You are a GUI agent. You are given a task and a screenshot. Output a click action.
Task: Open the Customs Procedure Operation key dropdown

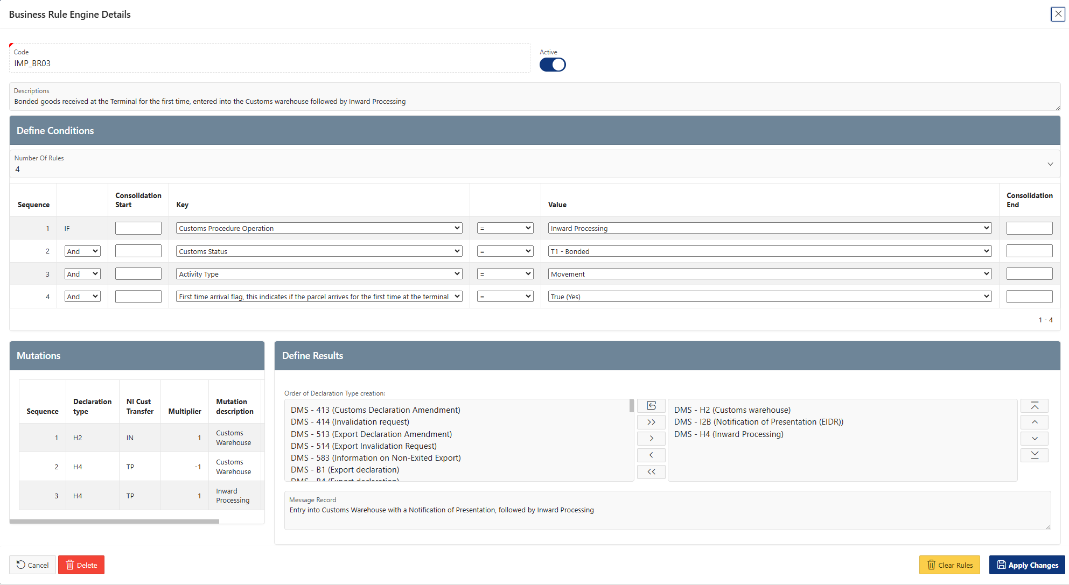[x=319, y=228]
